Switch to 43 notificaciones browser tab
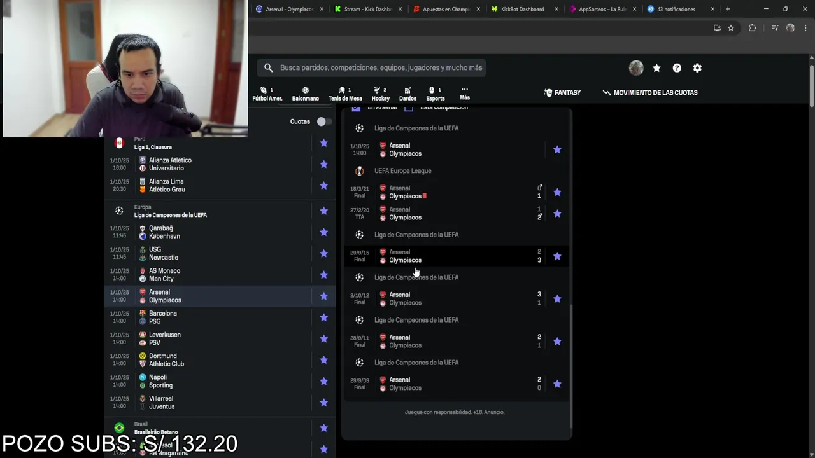The width and height of the screenshot is (815, 458). (x=676, y=9)
